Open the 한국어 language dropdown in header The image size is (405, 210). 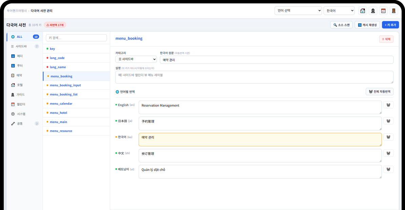tap(339, 11)
